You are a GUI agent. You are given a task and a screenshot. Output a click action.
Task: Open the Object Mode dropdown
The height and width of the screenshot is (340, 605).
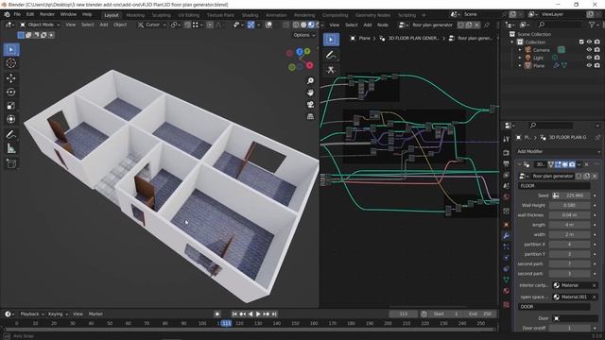[x=40, y=25]
